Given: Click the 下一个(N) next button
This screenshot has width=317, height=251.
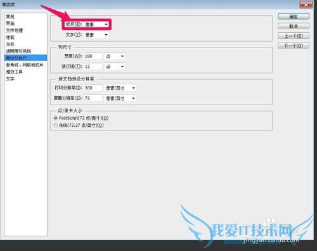Looking at the screenshot, I should coord(294,46).
